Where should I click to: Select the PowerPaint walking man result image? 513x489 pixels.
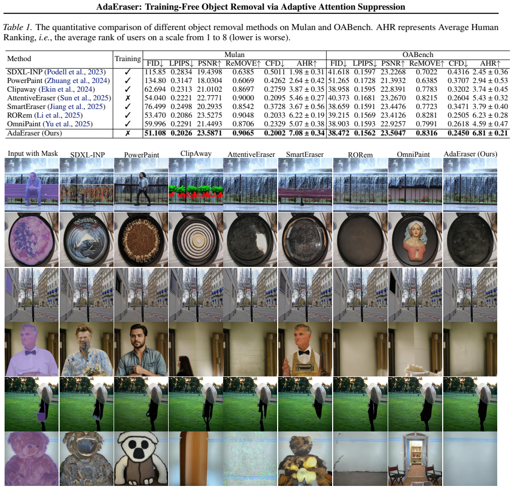(141, 185)
